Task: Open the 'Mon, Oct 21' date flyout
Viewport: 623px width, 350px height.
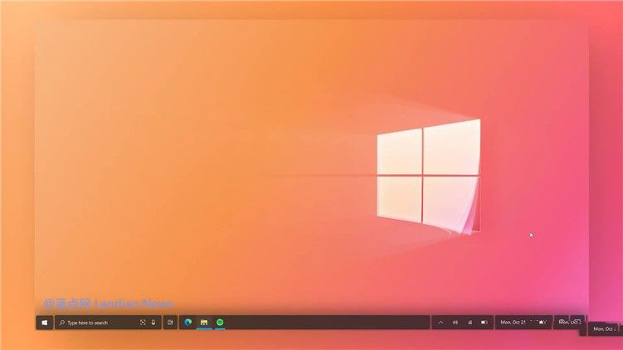Action: (513, 322)
